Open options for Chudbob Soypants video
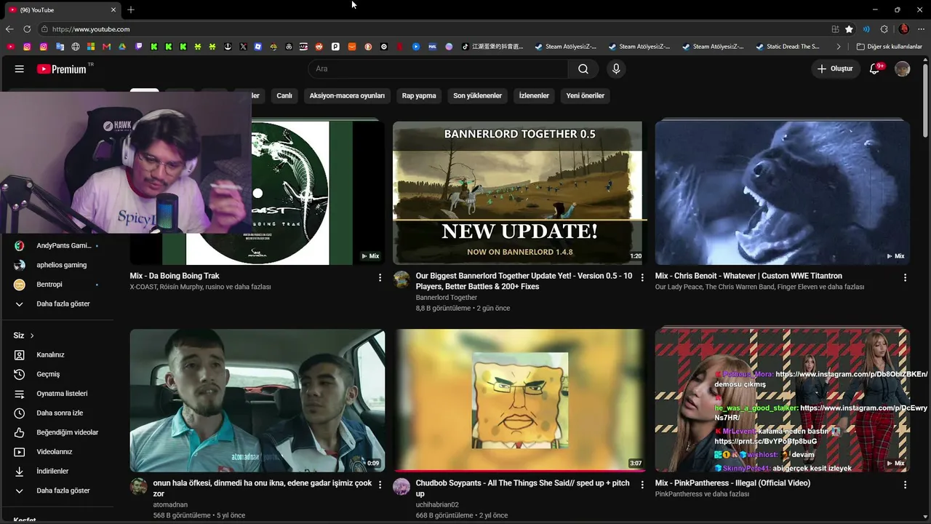 [642, 485]
